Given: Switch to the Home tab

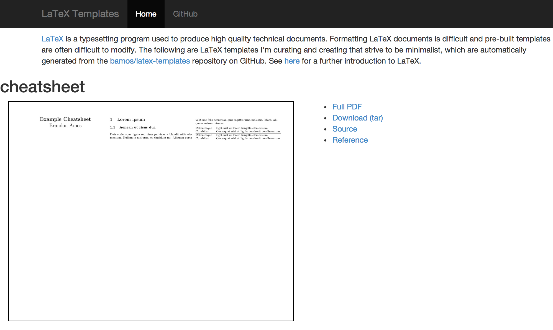Looking at the screenshot, I should coord(146,14).
